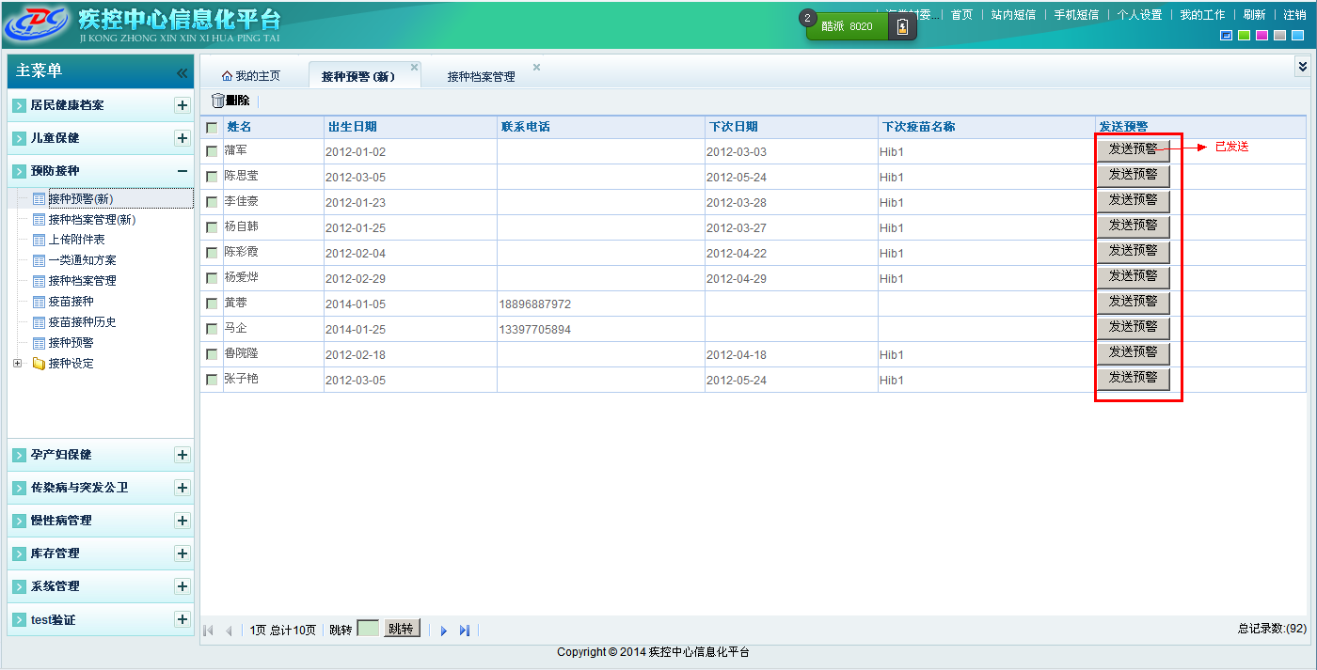Choose the gray theme color swatch
The width and height of the screenshot is (1317, 670).
pyautogui.click(x=1279, y=36)
